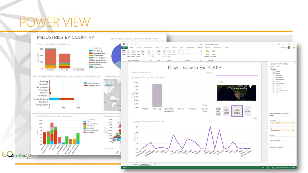Select the Viet Nam tile
This screenshot has height=173, width=308.
[x=248, y=111]
